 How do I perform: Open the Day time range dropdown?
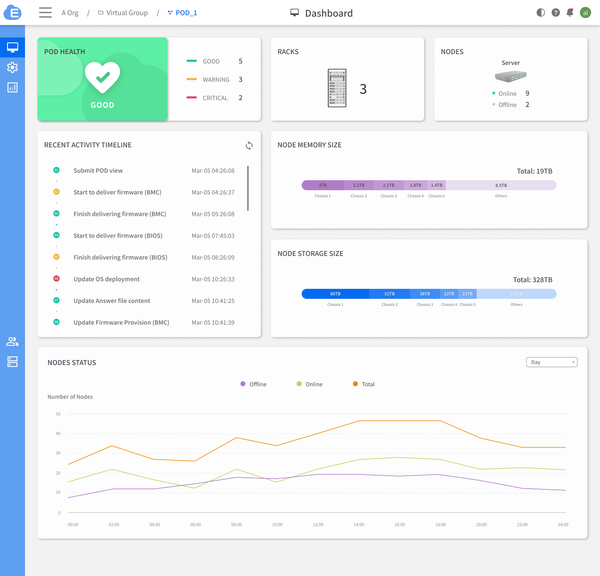click(x=551, y=362)
